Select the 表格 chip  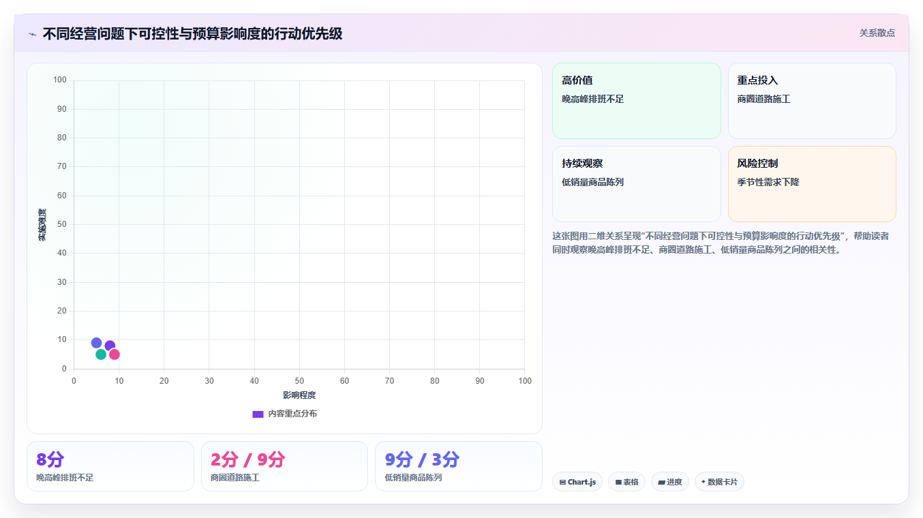626,482
